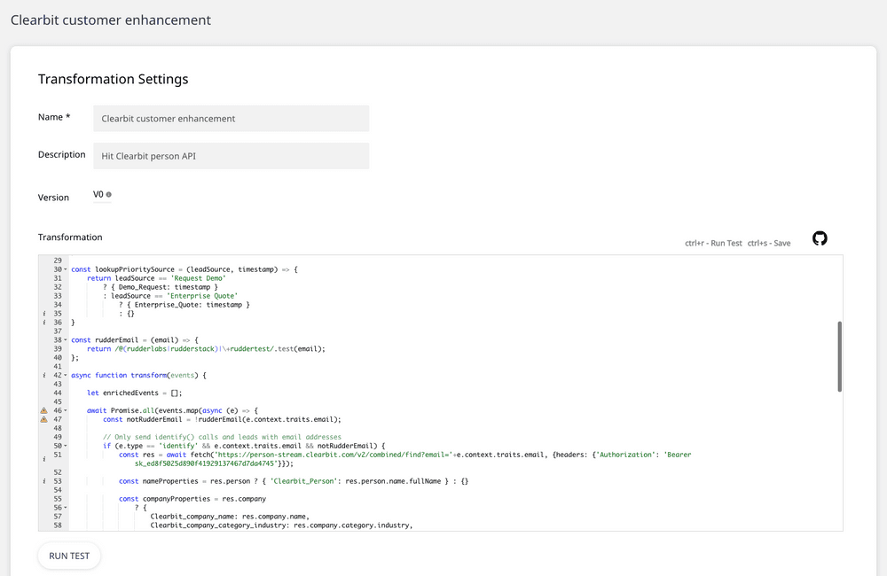Click warning icon on line 46

(x=43, y=411)
